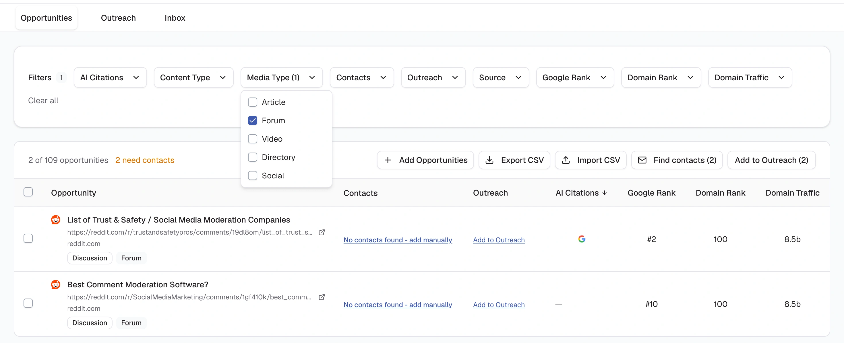
Task: Click the Export CSV button
Action: (x=514, y=160)
